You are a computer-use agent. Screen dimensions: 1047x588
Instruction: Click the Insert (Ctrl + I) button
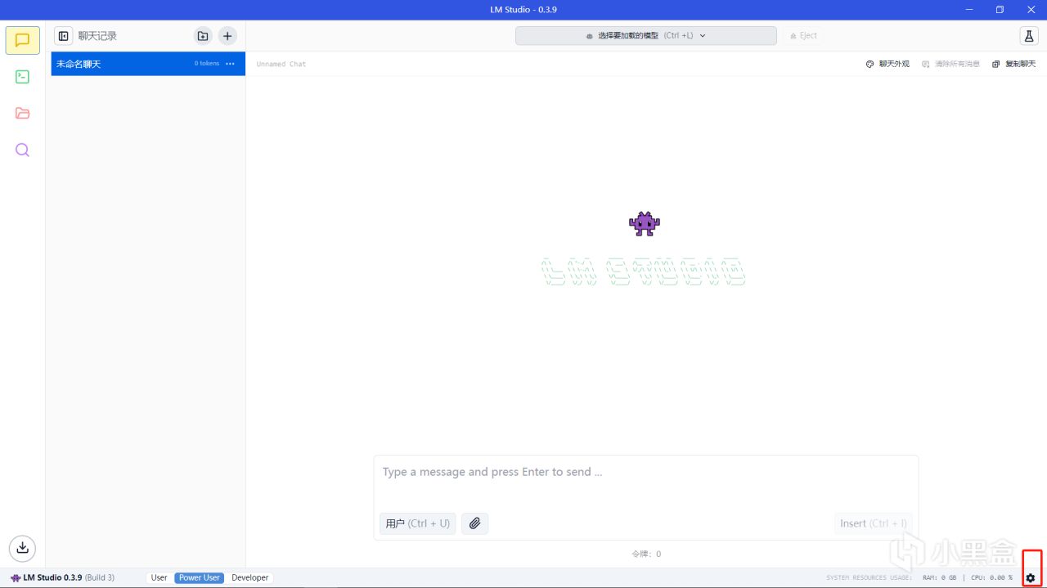(x=874, y=523)
